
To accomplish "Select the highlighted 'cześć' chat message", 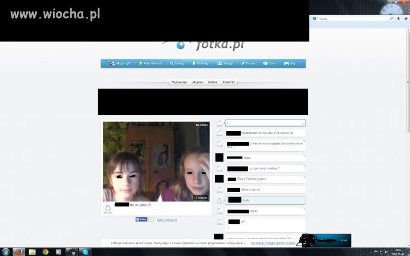I will click(x=265, y=200).
